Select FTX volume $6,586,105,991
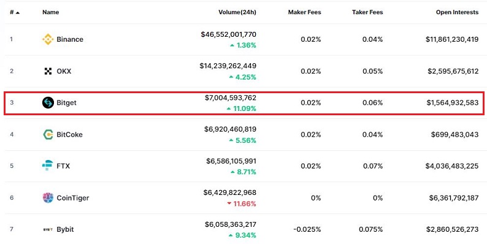487x244 pixels. point(231,161)
